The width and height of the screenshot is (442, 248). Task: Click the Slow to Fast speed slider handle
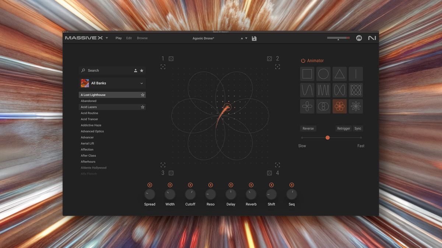(x=327, y=137)
